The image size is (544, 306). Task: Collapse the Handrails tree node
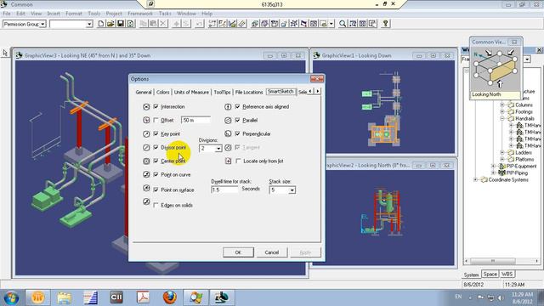coord(502,118)
